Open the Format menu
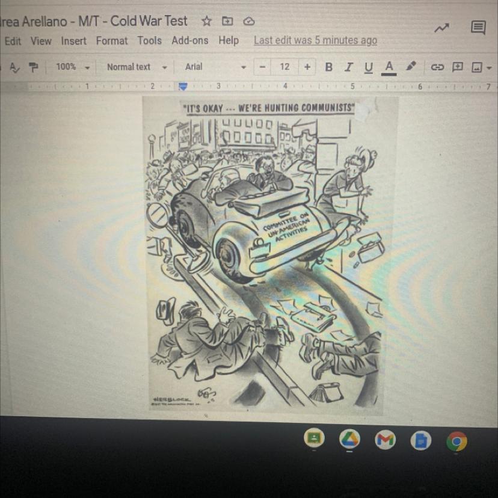Image resolution: width=498 pixels, height=498 pixels. pyautogui.click(x=112, y=41)
